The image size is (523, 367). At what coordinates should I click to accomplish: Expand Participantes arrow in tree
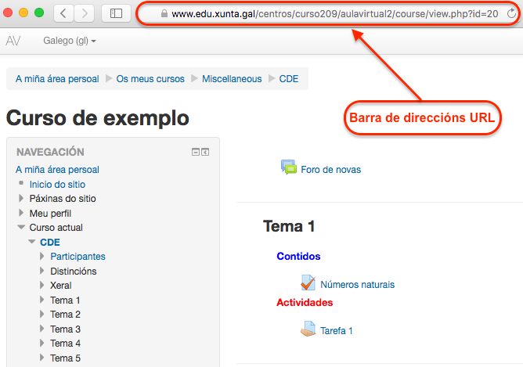coord(42,256)
